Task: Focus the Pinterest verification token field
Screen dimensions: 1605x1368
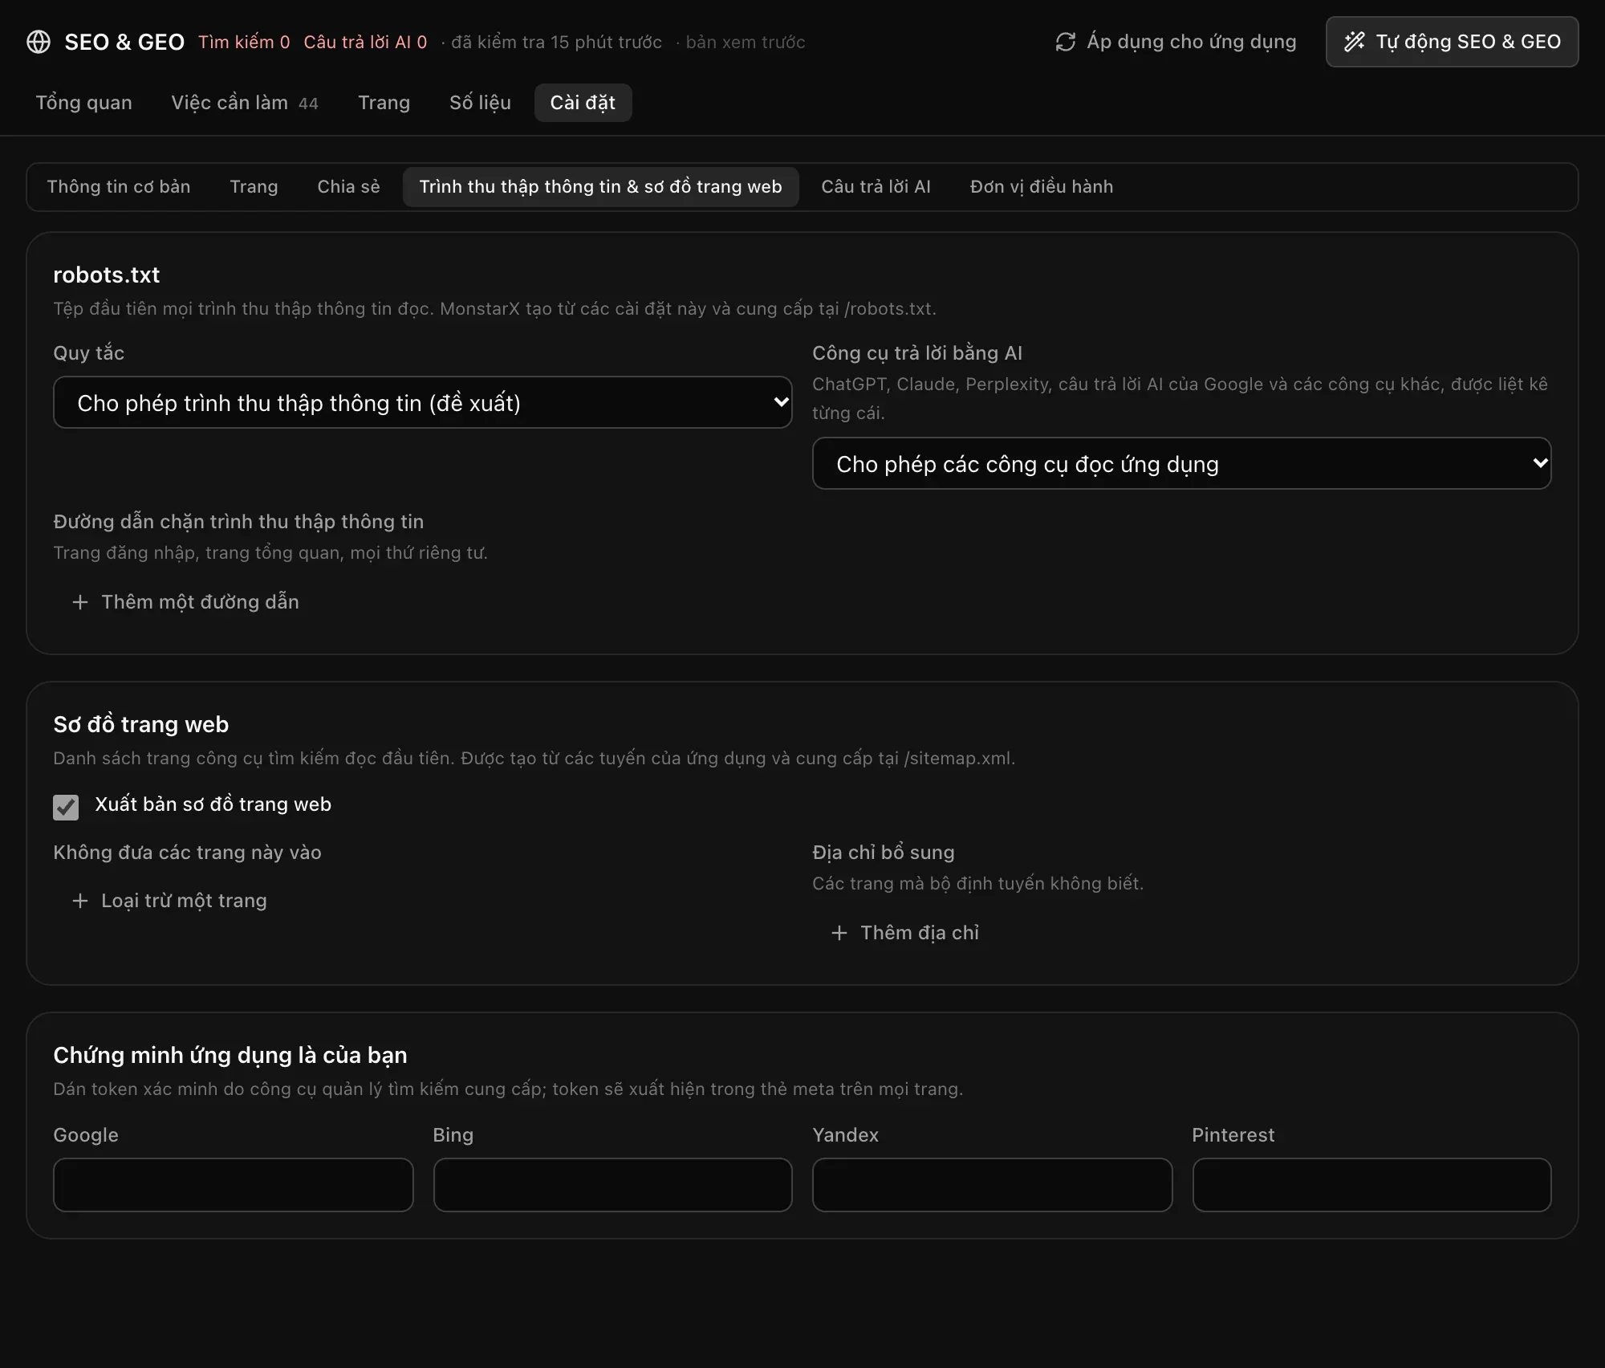Action: point(1371,1184)
